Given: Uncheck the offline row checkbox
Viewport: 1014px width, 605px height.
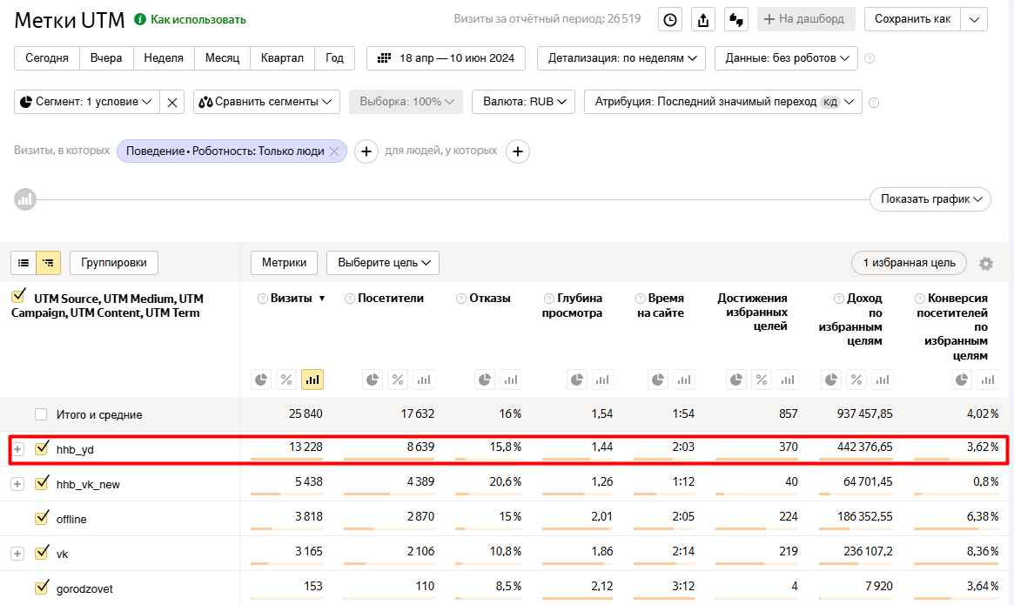Looking at the screenshot, I should 42,518.
